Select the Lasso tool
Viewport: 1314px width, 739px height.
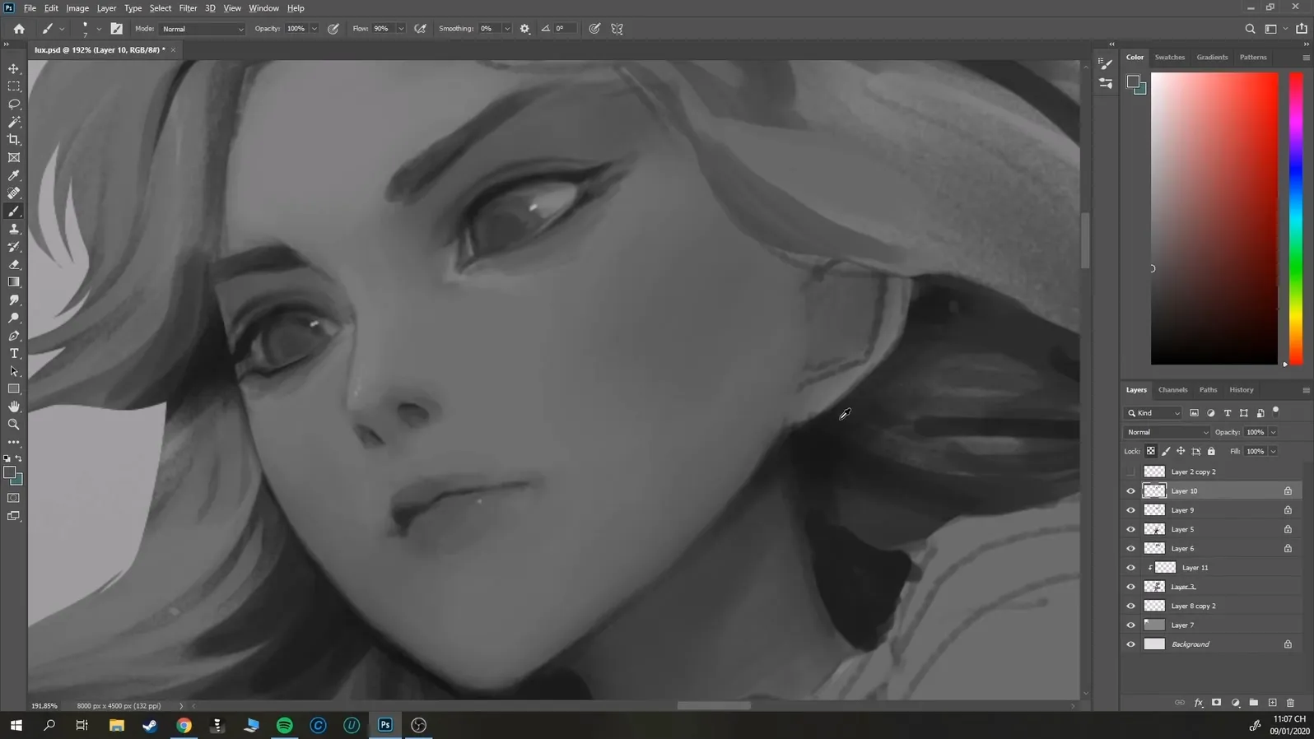coord(14,105)
